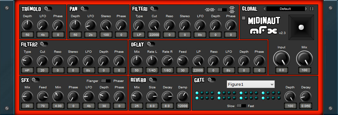Click the Delay Rate L knob
This screenshot has width=338, height=115.
tap(152, 61)
